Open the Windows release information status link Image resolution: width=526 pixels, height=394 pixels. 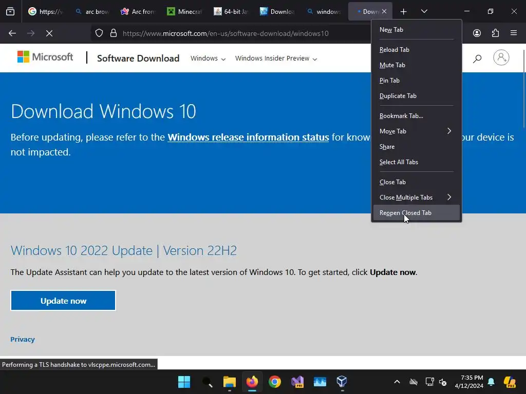coord(248,137)
